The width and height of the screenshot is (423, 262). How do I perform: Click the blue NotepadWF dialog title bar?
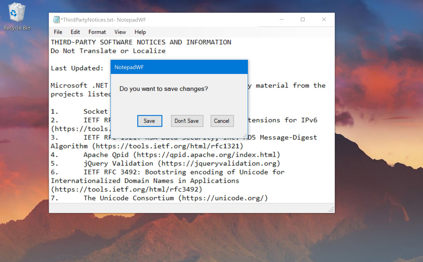click(179, 67)
